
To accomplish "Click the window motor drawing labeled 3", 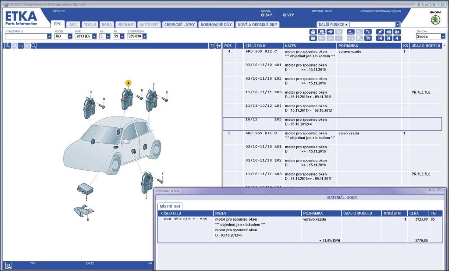I will [89, 108].
